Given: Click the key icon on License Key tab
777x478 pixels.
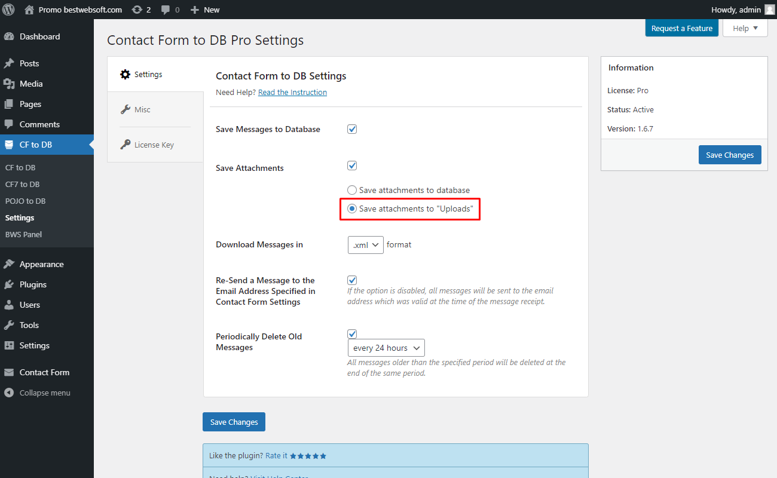Looking at the screenshot, I should 125,144.
